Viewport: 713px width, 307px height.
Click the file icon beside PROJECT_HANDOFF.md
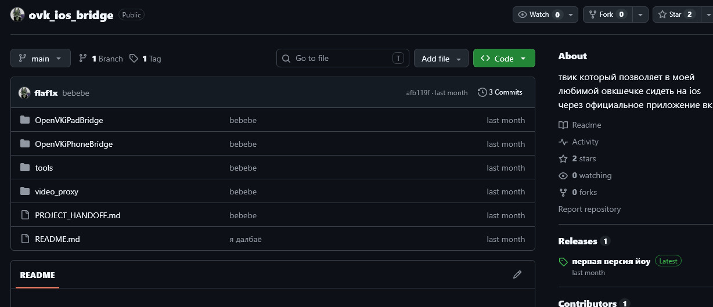coord(24,215)
